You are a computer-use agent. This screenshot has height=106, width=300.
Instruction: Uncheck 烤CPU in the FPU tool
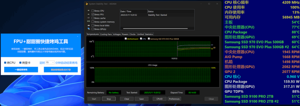click(x=5, y=63)
